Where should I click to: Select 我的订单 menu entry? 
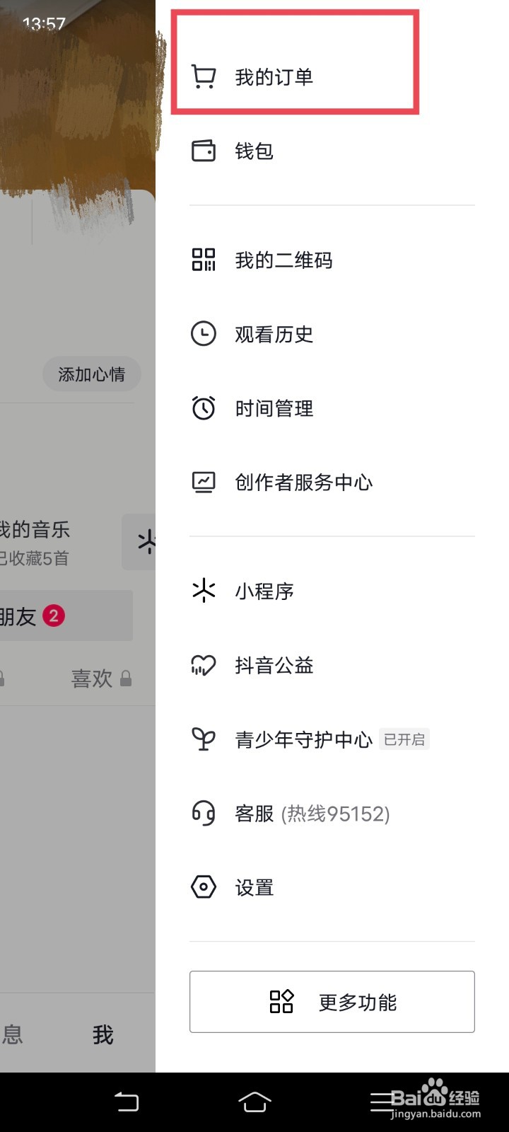(274, 77)
